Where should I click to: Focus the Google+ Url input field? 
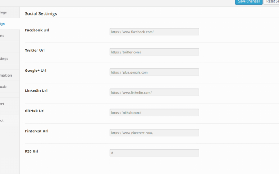[x=154, y=72]
